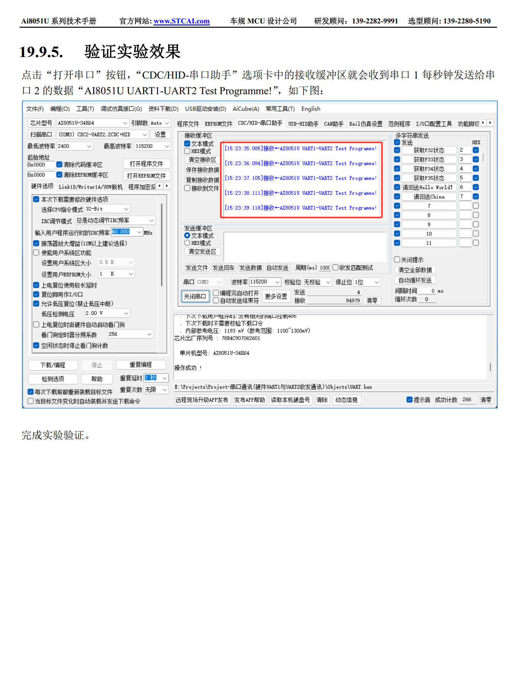Enable receive buffer HEX模式 checkbox

187,151
